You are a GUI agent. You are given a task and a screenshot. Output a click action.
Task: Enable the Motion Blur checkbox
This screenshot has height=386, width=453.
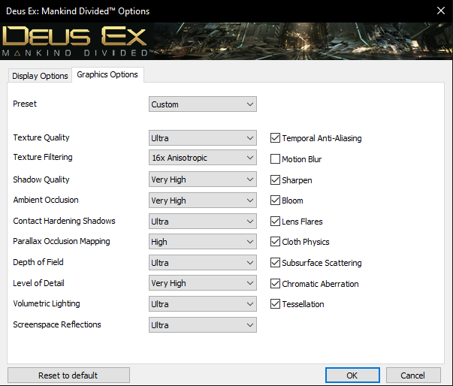[x=275, y=158]
